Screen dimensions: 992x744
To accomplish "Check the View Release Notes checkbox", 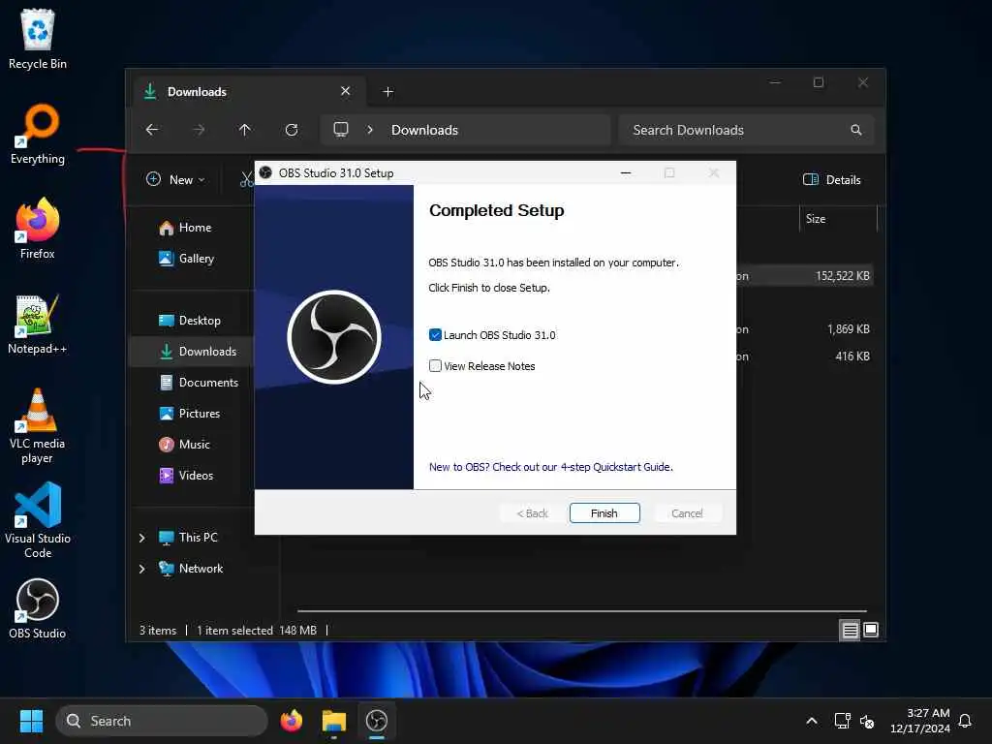I will tap(435, 365).
